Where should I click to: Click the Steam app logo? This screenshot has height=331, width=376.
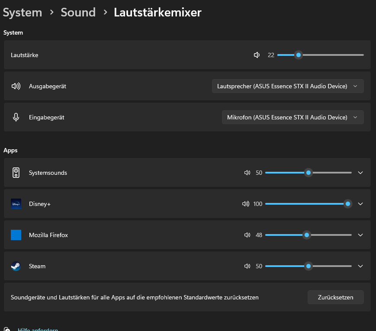pos(16,266)
